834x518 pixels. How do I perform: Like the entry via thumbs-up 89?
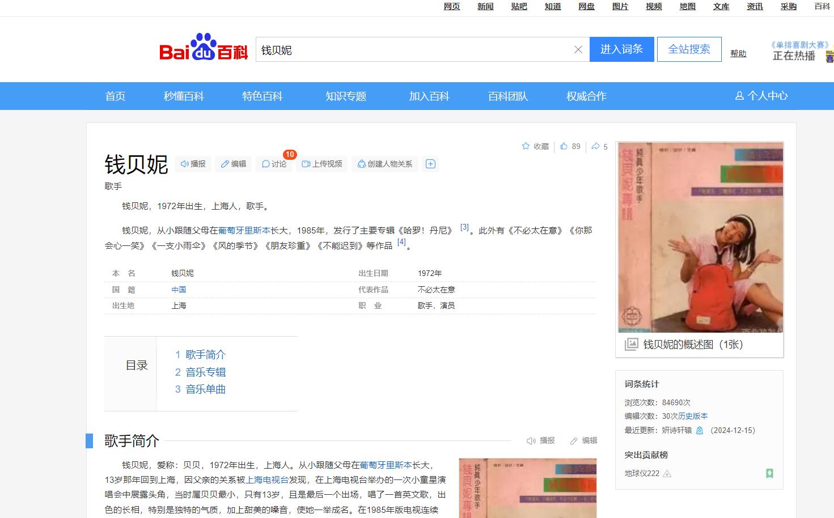coord(570,146)
